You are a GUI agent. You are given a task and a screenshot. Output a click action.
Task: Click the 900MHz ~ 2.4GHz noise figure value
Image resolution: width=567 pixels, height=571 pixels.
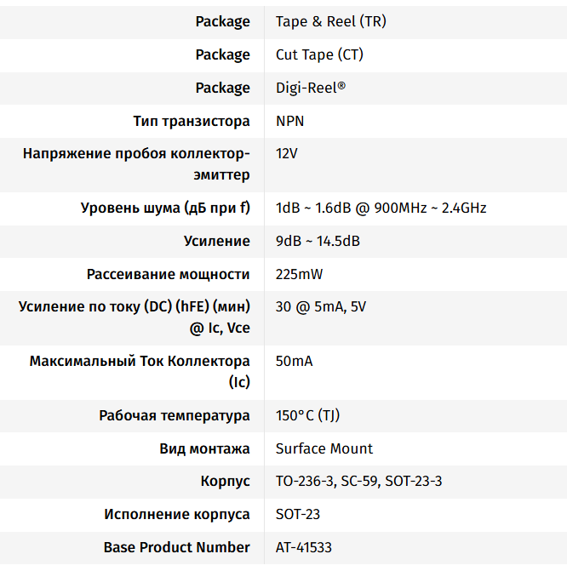(x=381, y=208)
